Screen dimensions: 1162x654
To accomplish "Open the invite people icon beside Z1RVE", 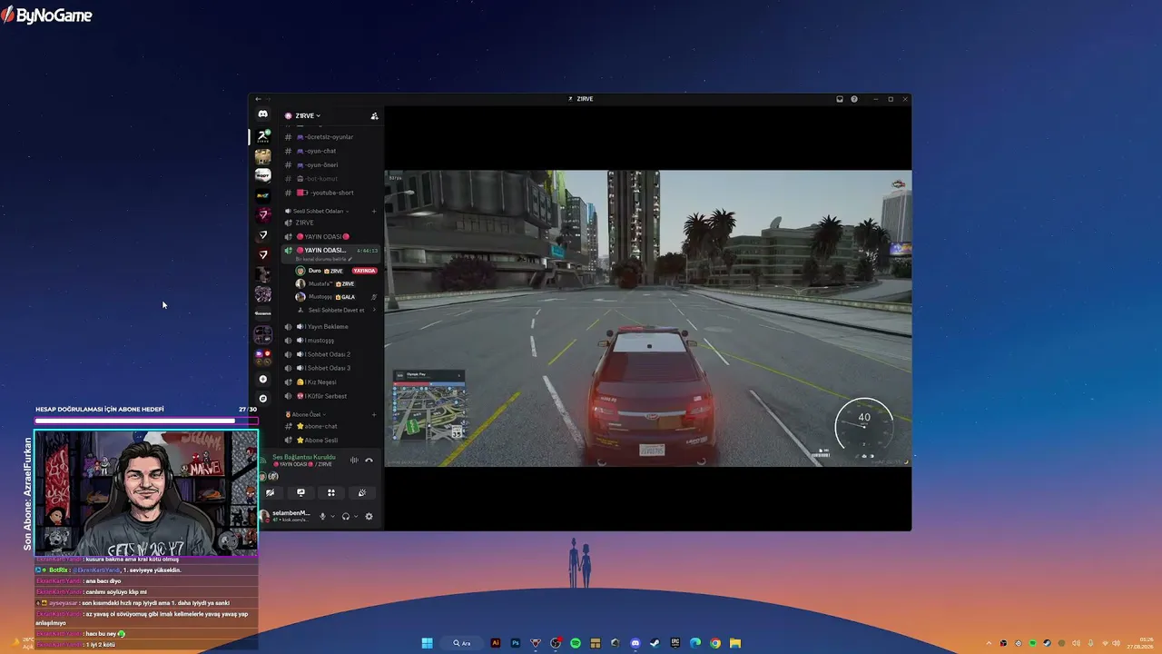I will [x=374, y=116].
